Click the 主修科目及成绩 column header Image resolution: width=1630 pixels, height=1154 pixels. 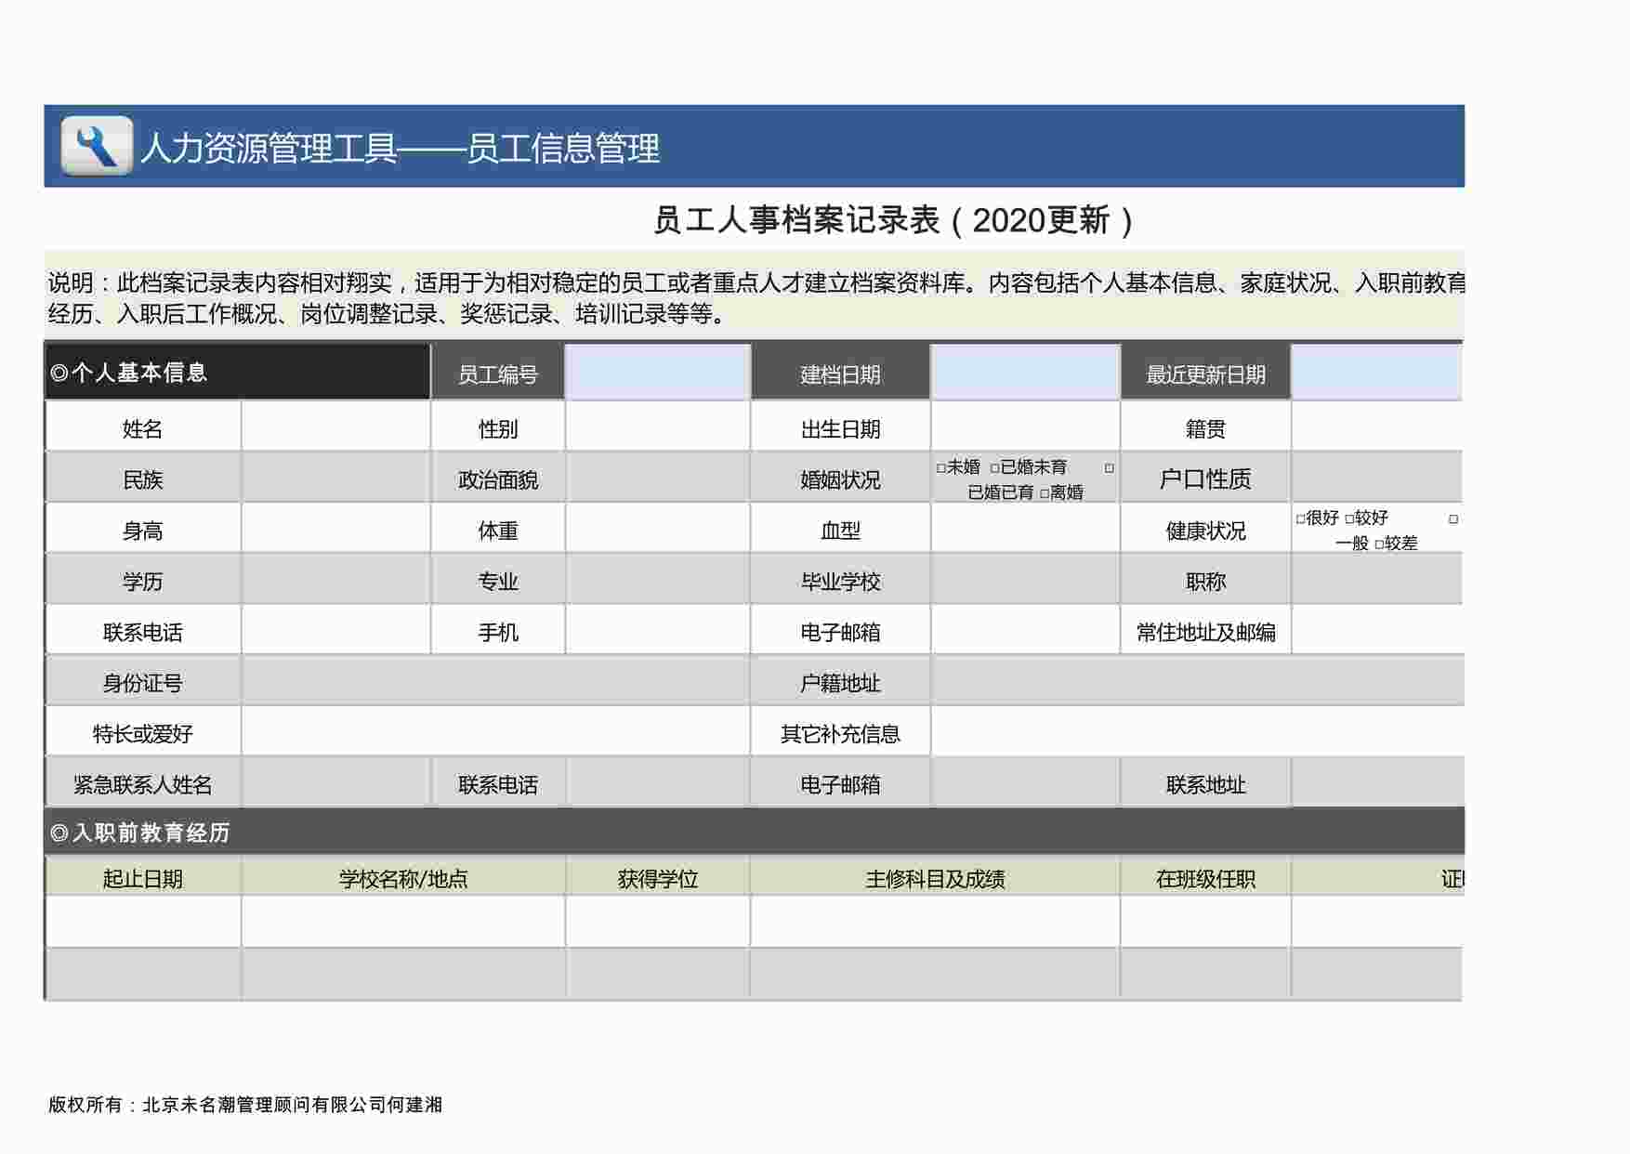point(935,877)
